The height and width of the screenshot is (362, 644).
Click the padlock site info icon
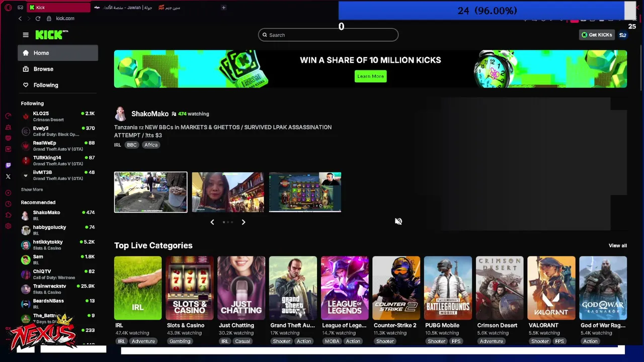click(x=49, y=19)
